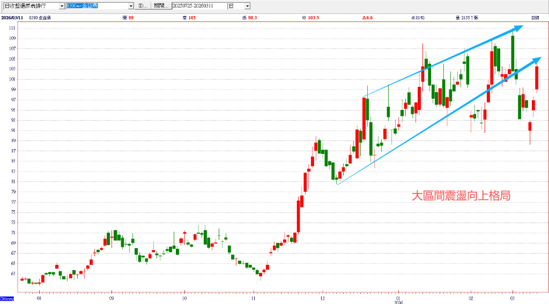Click the Δ6.6 price change indicator

coord(367,18)
